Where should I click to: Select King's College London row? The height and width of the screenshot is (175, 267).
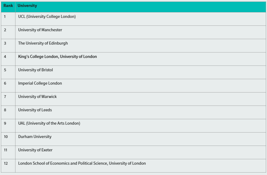133,59
